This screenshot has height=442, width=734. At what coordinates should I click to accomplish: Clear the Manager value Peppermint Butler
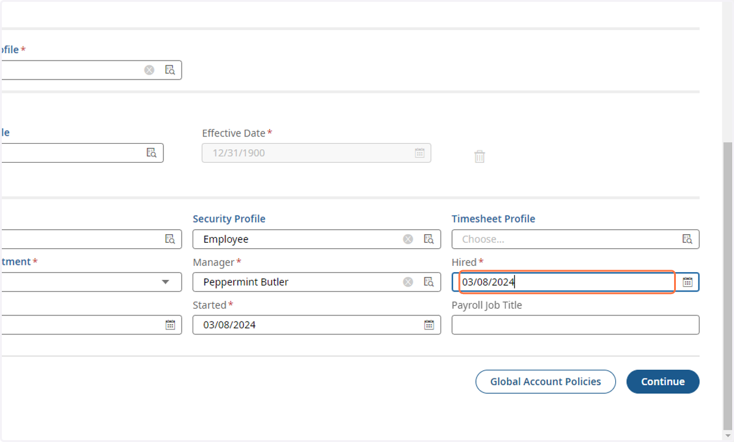pos(408,282)
